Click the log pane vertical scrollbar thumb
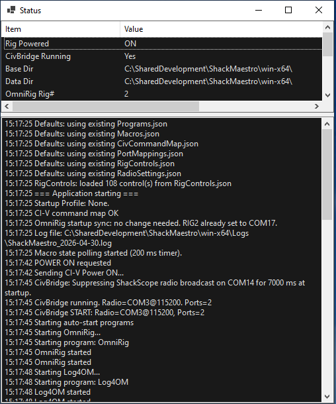This screenshot has height=404, width=336. pos(327,174)
